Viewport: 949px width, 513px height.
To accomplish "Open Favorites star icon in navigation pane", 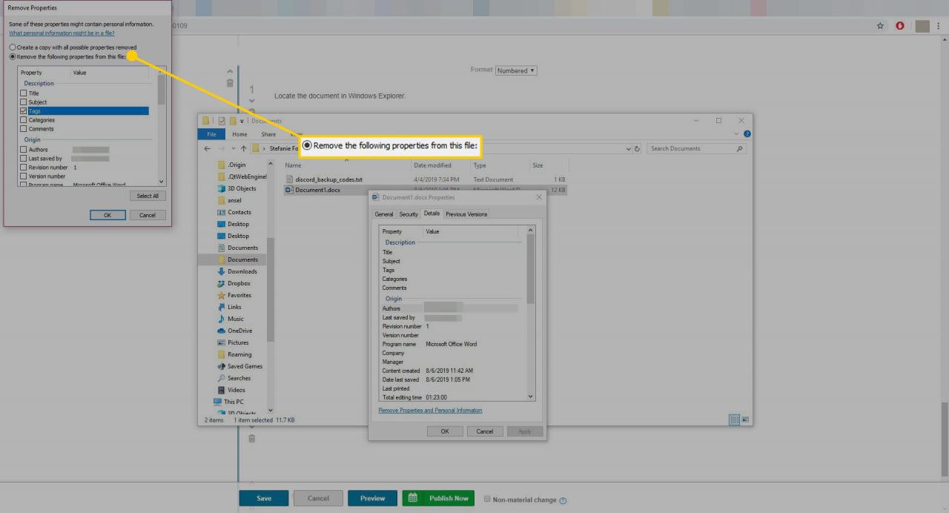I will [221, 295].
